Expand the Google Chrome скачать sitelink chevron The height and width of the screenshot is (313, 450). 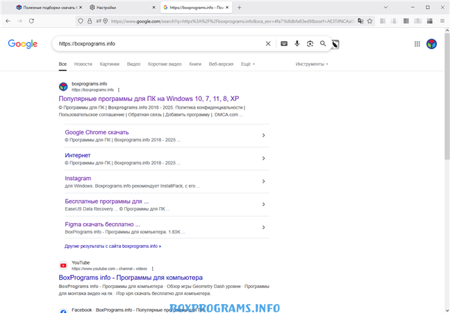coord(263,135)
